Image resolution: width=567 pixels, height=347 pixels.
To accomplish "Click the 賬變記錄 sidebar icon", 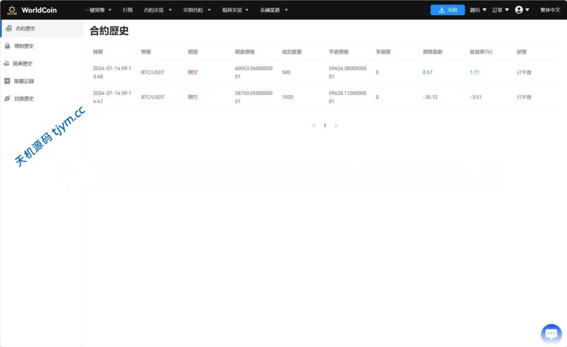I will click(7, 81).
